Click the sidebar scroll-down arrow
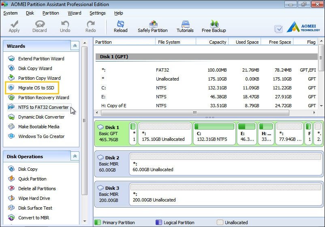This screenshot has height=227, width=325. 85,221
